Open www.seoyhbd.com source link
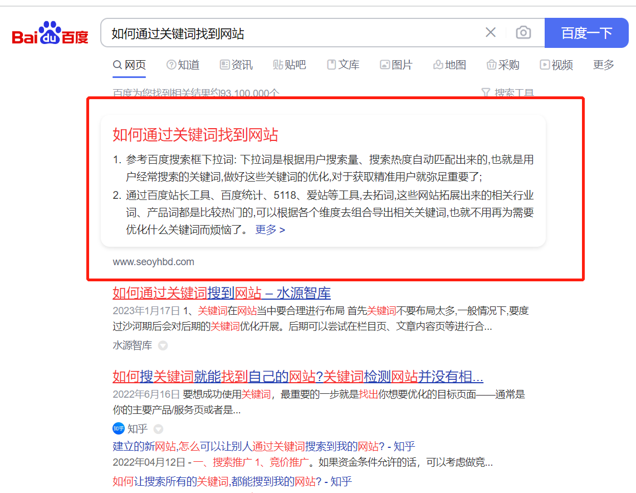 153,262
